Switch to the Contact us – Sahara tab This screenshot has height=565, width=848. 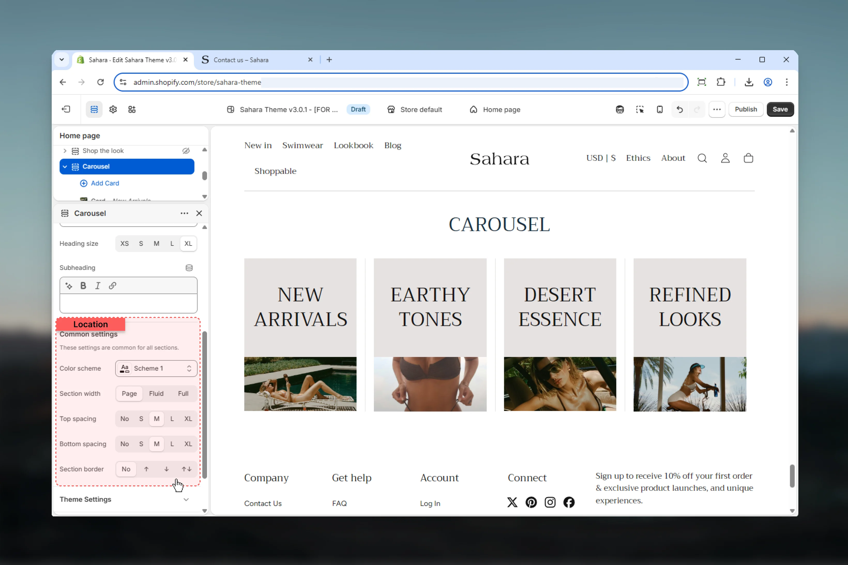(257, 60)
